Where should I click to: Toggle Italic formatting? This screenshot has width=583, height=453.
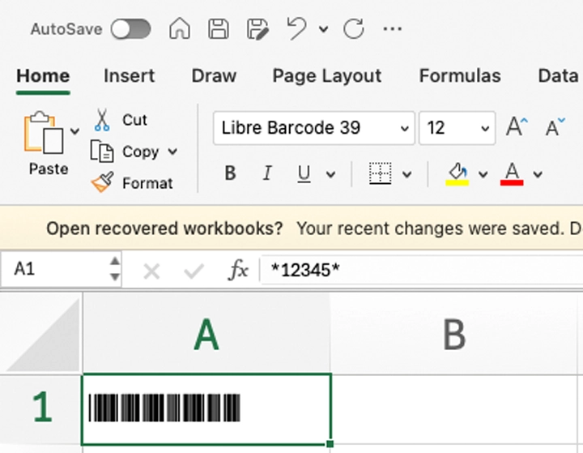[267, 173]
